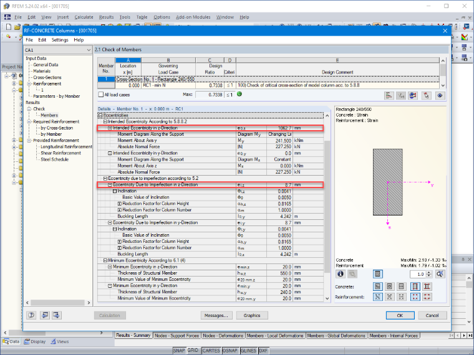Click the result diagrams toolbar icon
This screenshot has height=355, width=474.
point(389,95)
